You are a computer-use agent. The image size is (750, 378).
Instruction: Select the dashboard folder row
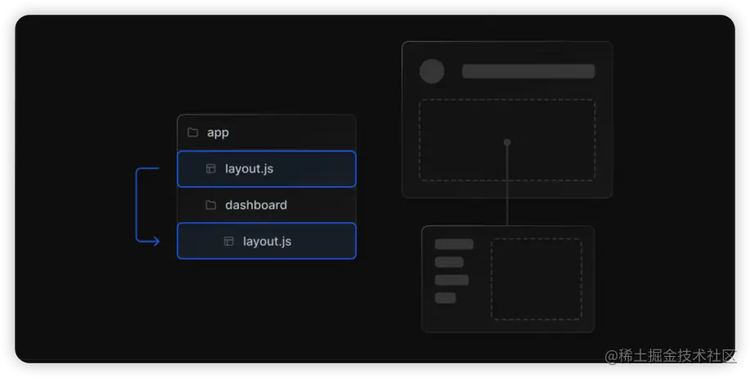click(x=267, y=205)
